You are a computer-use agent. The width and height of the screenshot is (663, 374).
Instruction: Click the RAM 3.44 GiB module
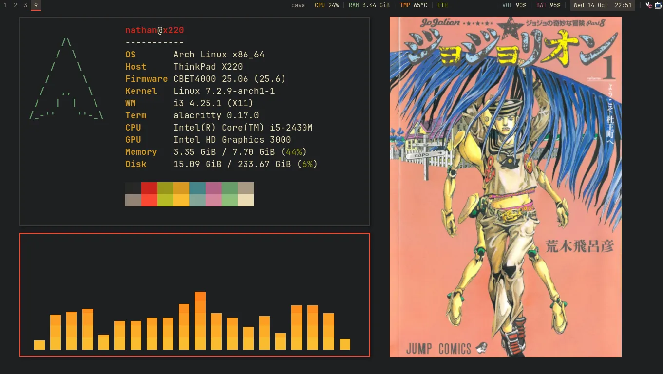[369, 5]
